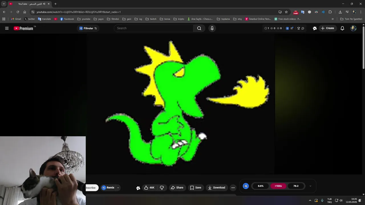Open the list icon with blue dot
Viewport: 365px width, 205px height.
point(292,28)
